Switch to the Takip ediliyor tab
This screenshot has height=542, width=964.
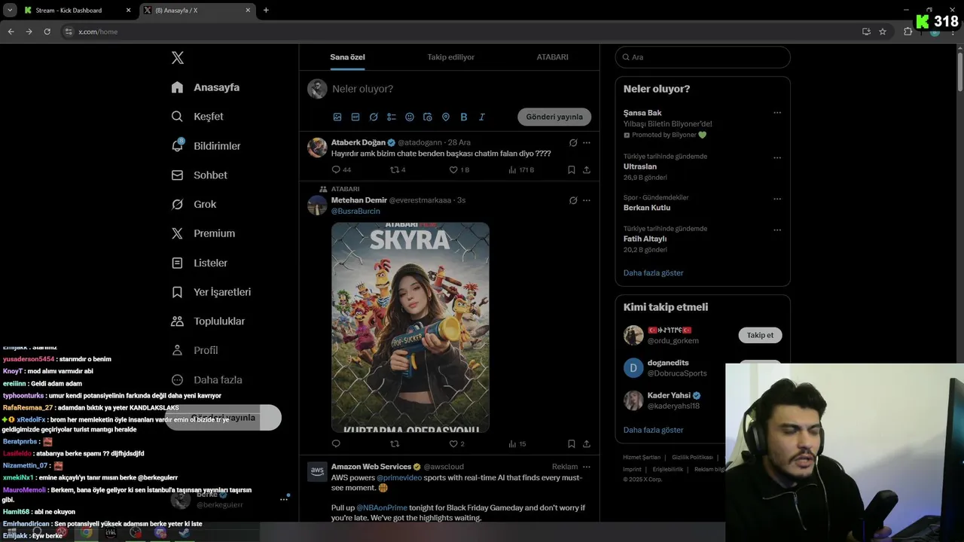click(x=450, y=57)
